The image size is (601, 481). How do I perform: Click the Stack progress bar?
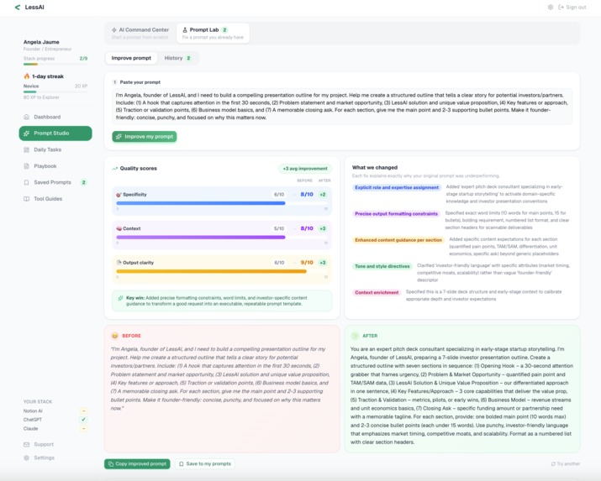pos(55,65)
